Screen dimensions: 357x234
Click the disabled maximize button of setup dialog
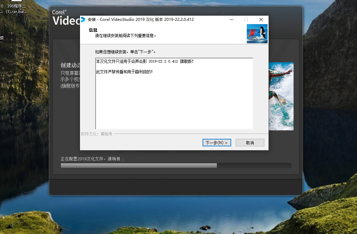(x=246, y=20)
